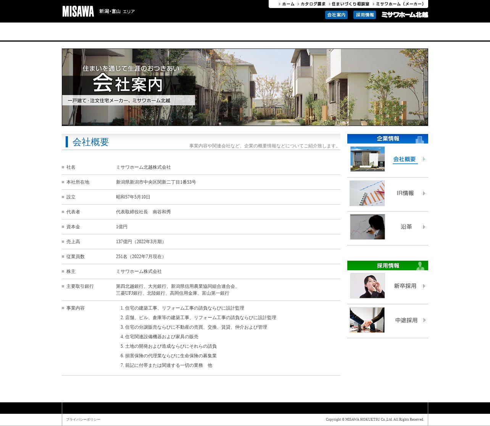The height and width of the screenshot is (426, 490).
Task: Open the プライバシーポリシー footer link
Action: click(x=83, y=420)
